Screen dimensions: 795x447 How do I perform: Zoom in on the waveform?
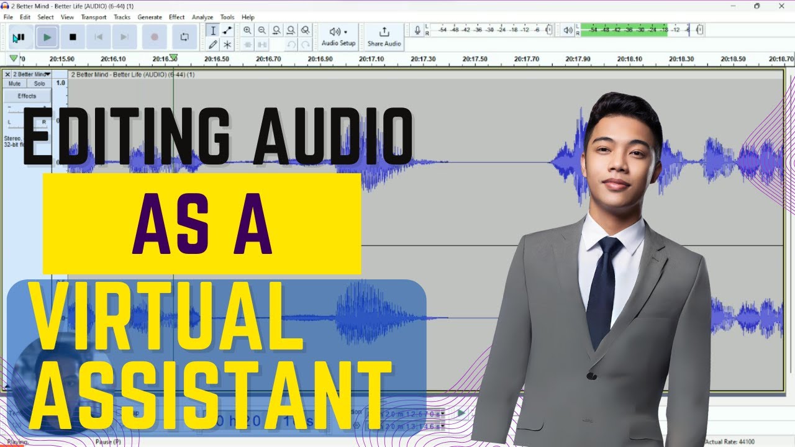click(x=247, y=30)
